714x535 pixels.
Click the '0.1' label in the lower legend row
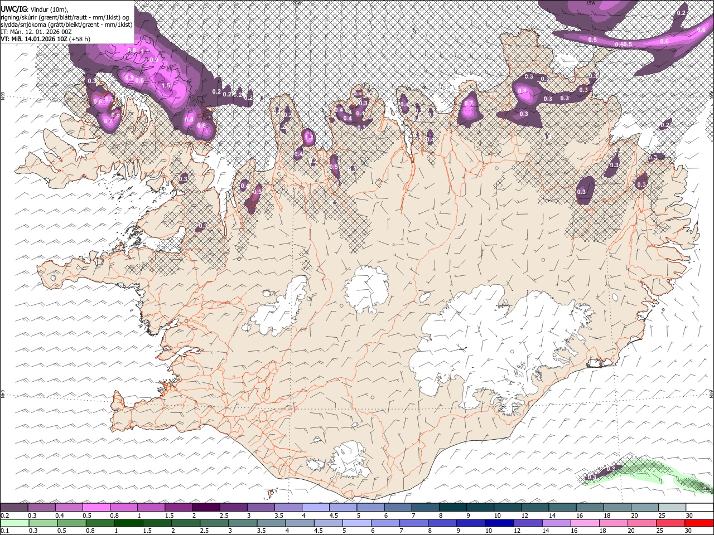[x=5, y=531]
